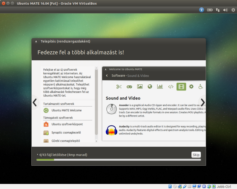This screenshot has height=189, width=237.
Task: Click the Asunder CD ripper icon
Action: (112, 109)
